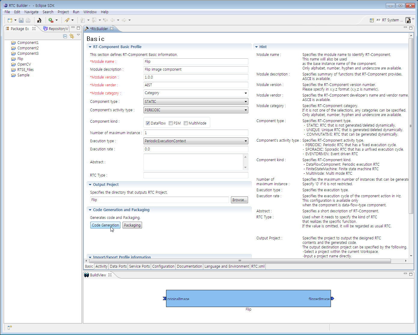Open the Component's activity type dropdown
The width and height of the screenshot is (418, 335).
[x=246, y=110]
